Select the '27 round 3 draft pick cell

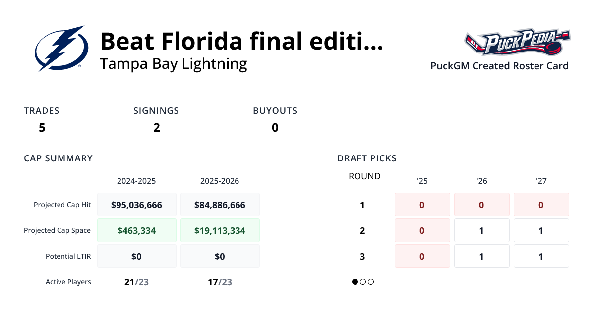click(x=541, y=256)
